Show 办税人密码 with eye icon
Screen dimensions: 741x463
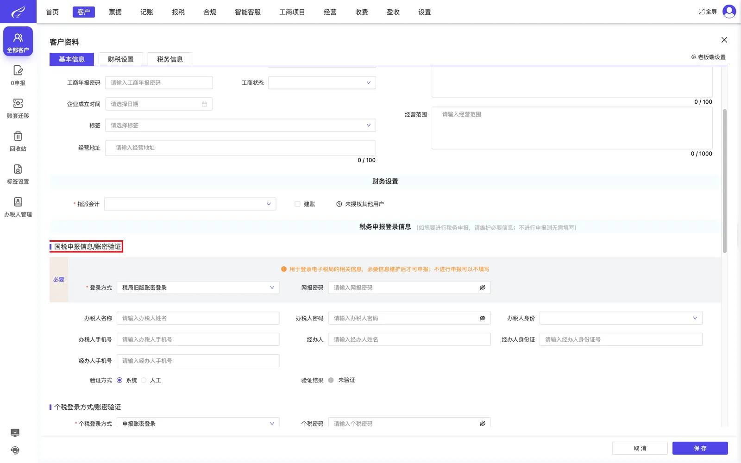pyautogui.click(x=482, y=318)
